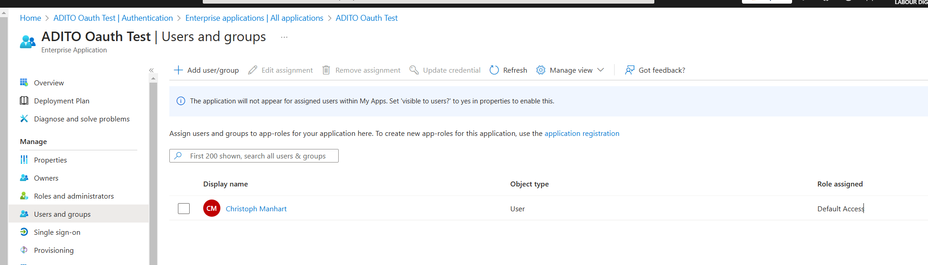Click the Refresh circular arrow icon

(494, 70)
